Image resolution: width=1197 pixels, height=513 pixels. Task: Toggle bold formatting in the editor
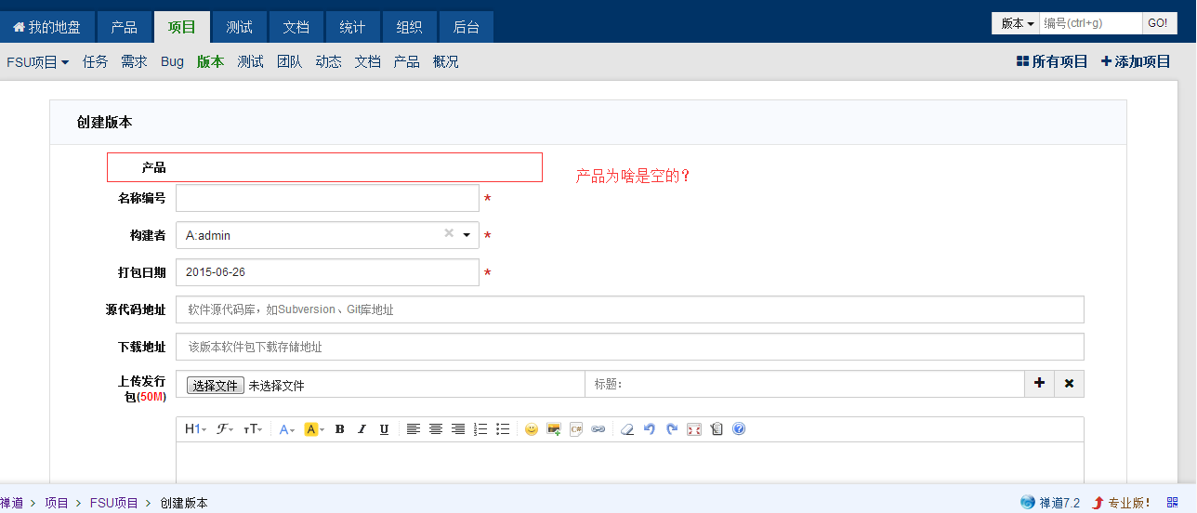point(339,429)
